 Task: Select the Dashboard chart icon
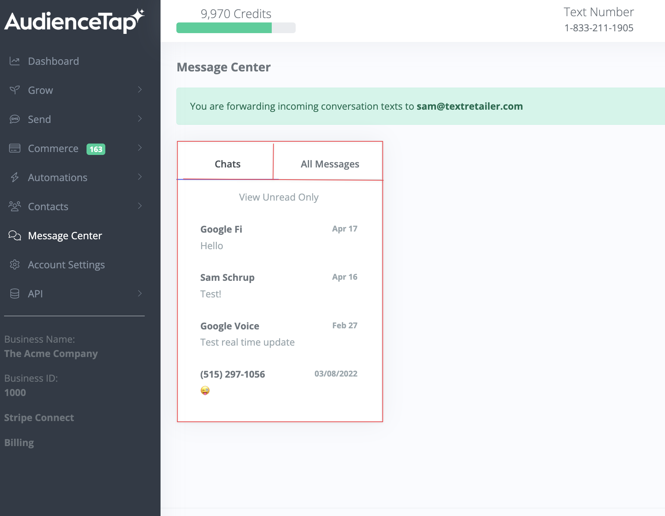tap(14, 61)
